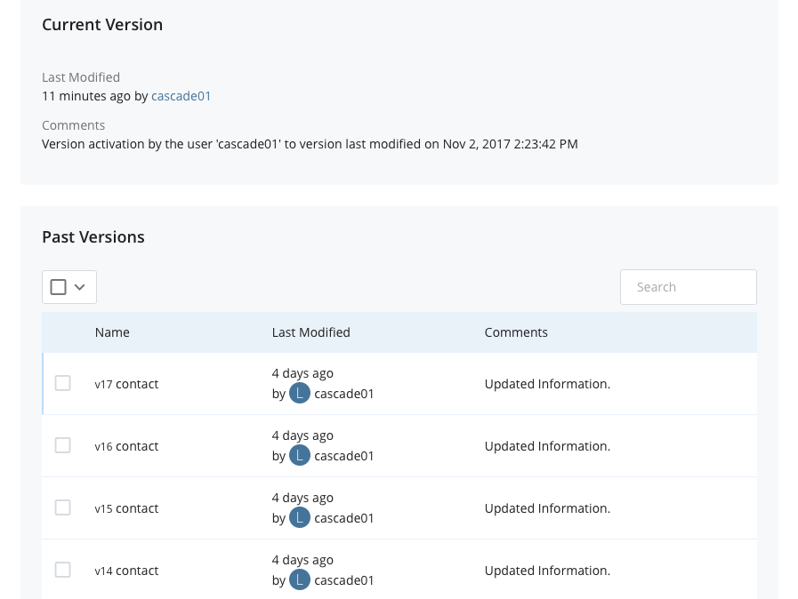Open the cascade01 user link in Current Version
The height and width of the screenshot is (599, 798).
[x=181, y=96]
